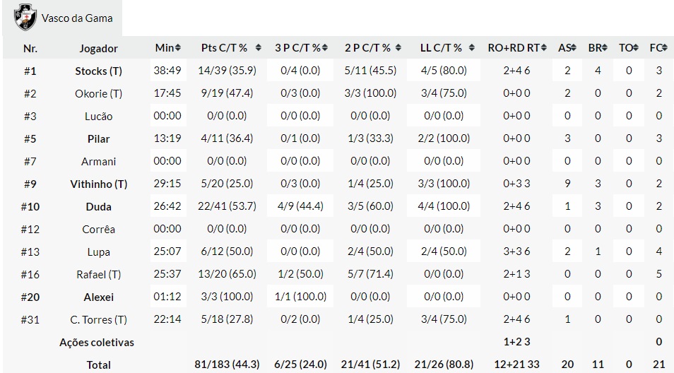
Task: Sort by LL C/T % arrows icon
Action: point(468,48)
